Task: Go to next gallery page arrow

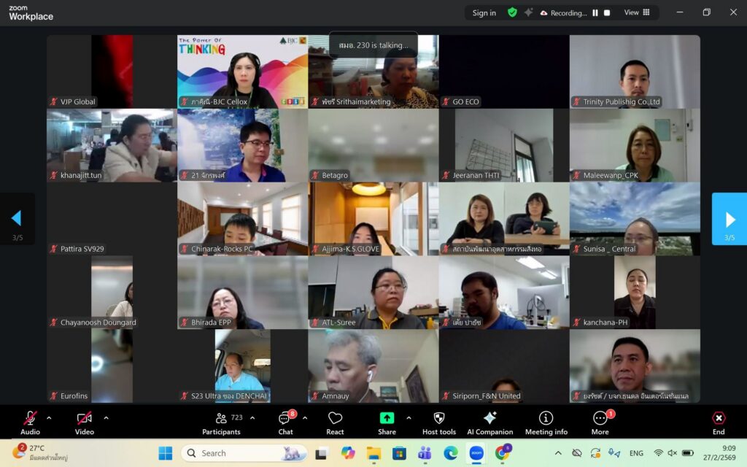Action: 729,219
